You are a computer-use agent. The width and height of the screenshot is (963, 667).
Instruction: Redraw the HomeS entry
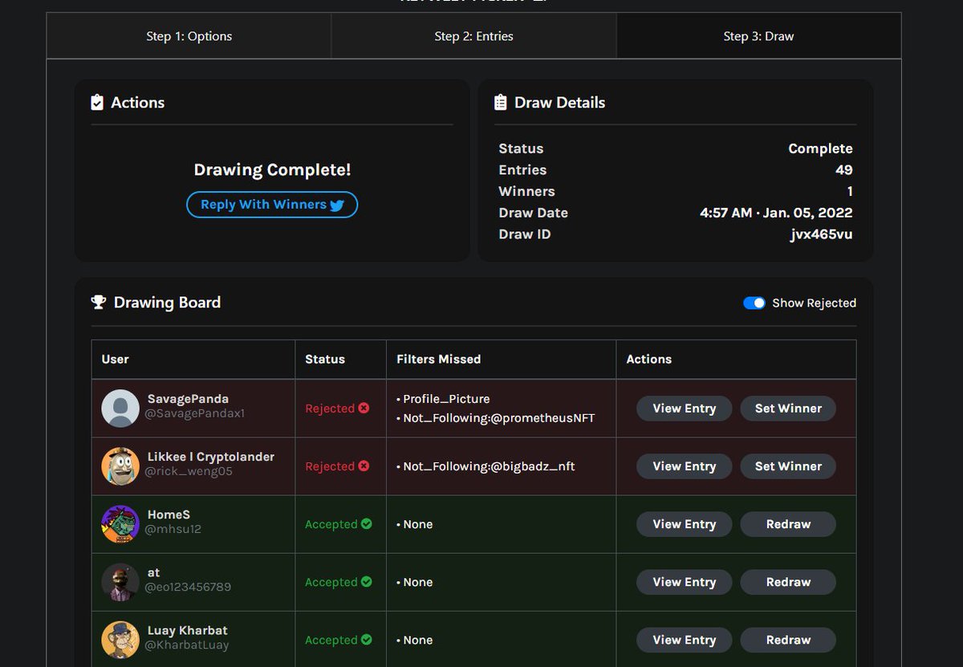click(788, 524)
